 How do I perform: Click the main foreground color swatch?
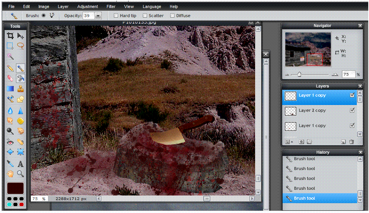click(x=15, y=188)
